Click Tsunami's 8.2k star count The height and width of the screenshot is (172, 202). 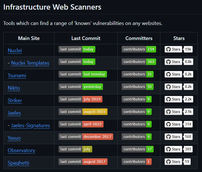click(x=188, y=74)
